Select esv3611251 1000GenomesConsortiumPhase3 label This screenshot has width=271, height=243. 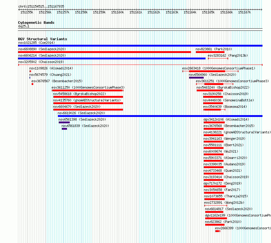(x=232, y=81)
